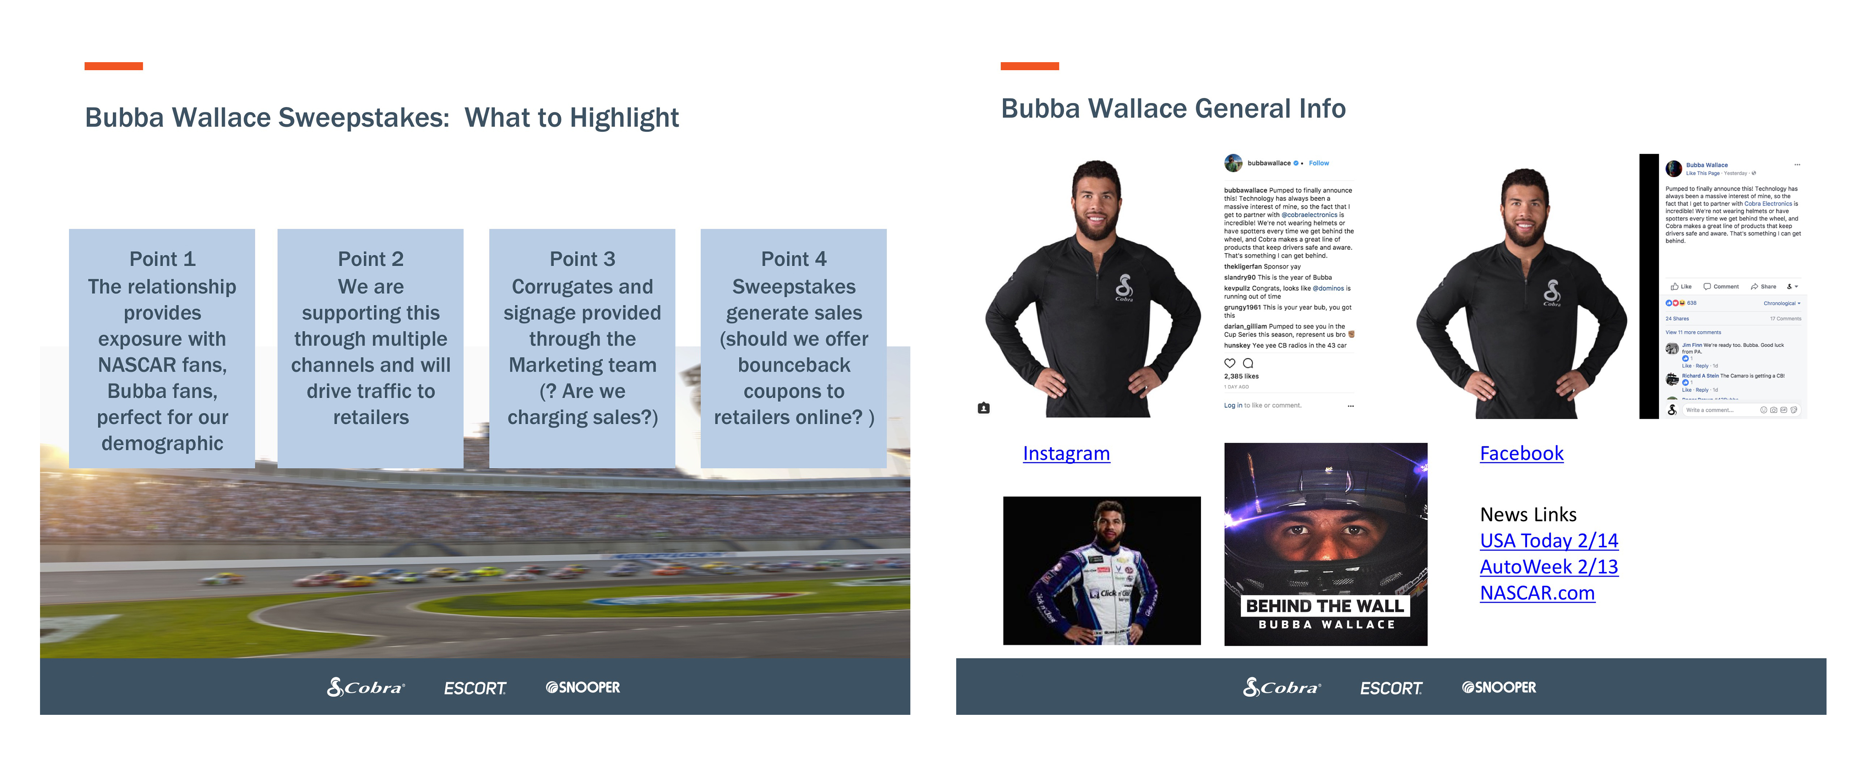Viewport: 1865px width, 777px height.
Task: Click bubbawallace profile avatar on Instagram post
Action: [x=1233, y=163]
